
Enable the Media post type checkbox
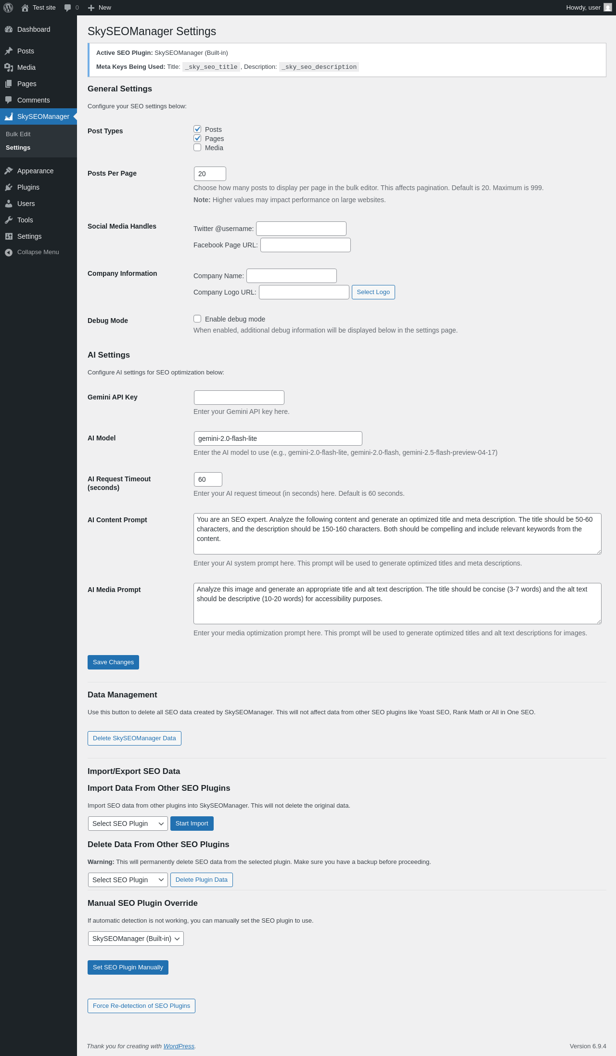pos(197,147)
